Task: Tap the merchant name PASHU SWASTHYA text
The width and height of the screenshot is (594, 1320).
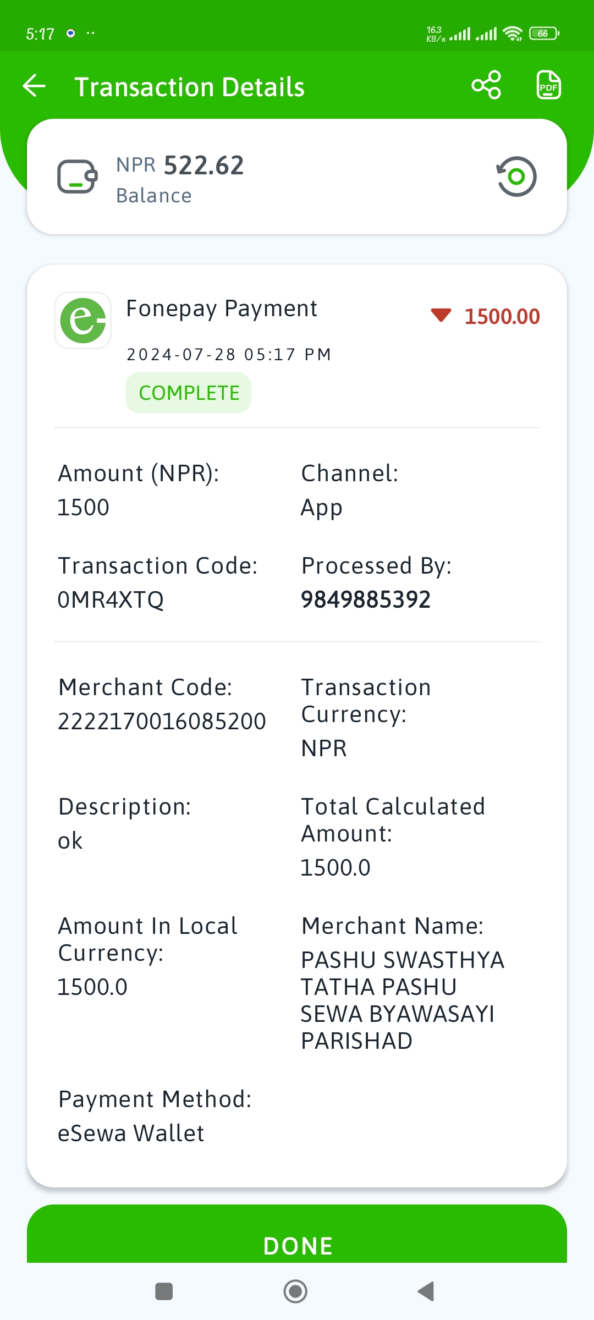Action: click(x=403, y=1000)
